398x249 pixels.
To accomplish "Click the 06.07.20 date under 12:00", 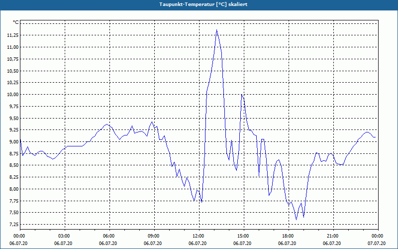I will [x=198, y=244].
